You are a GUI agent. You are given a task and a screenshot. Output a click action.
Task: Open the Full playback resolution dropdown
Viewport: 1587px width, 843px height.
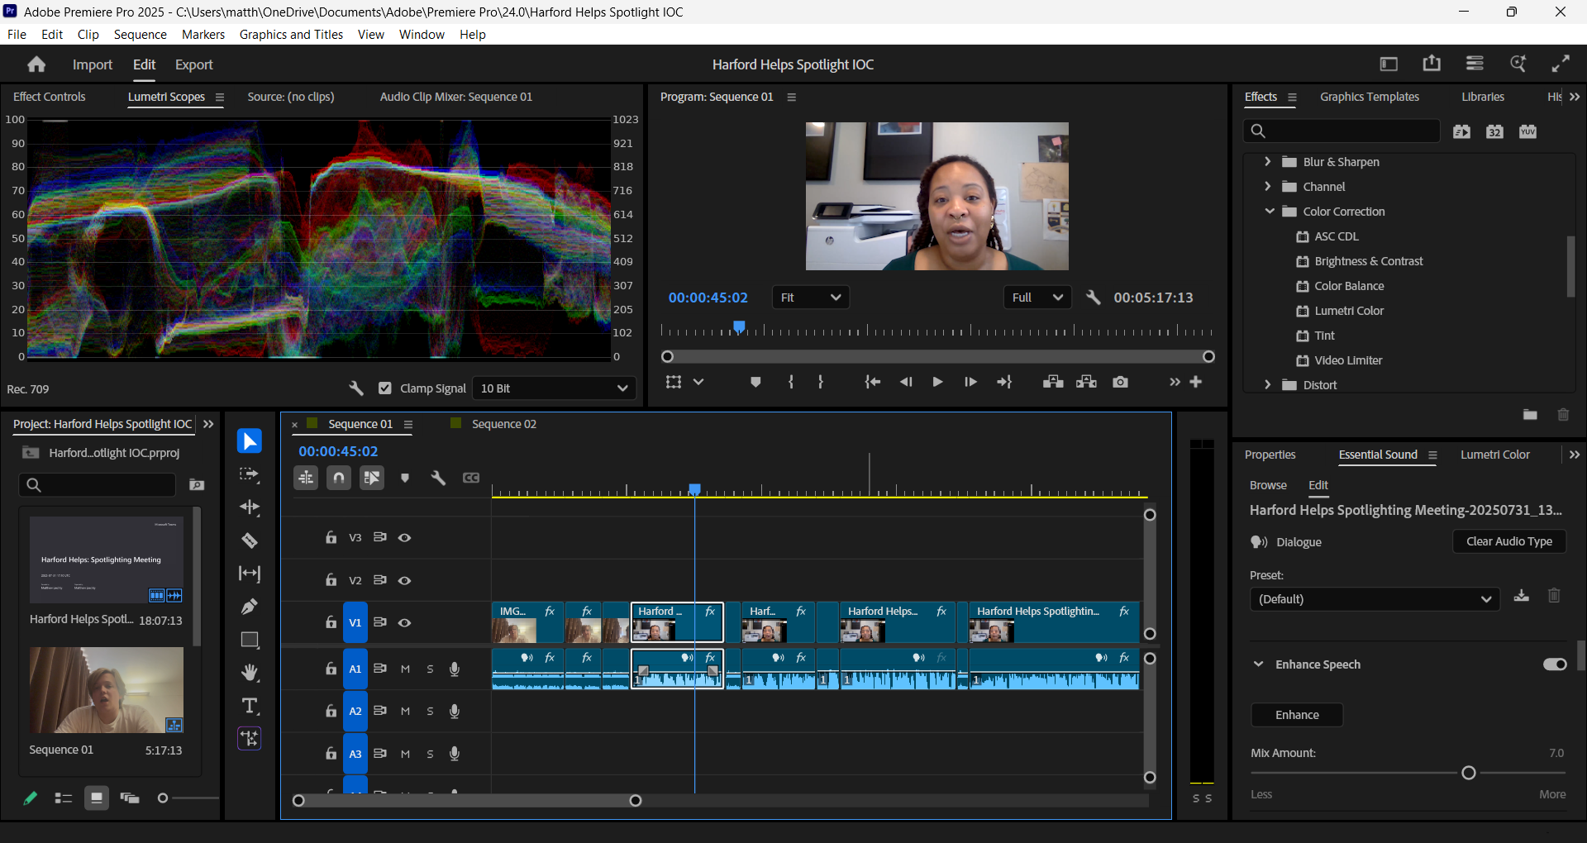[x=1038, y=298]
